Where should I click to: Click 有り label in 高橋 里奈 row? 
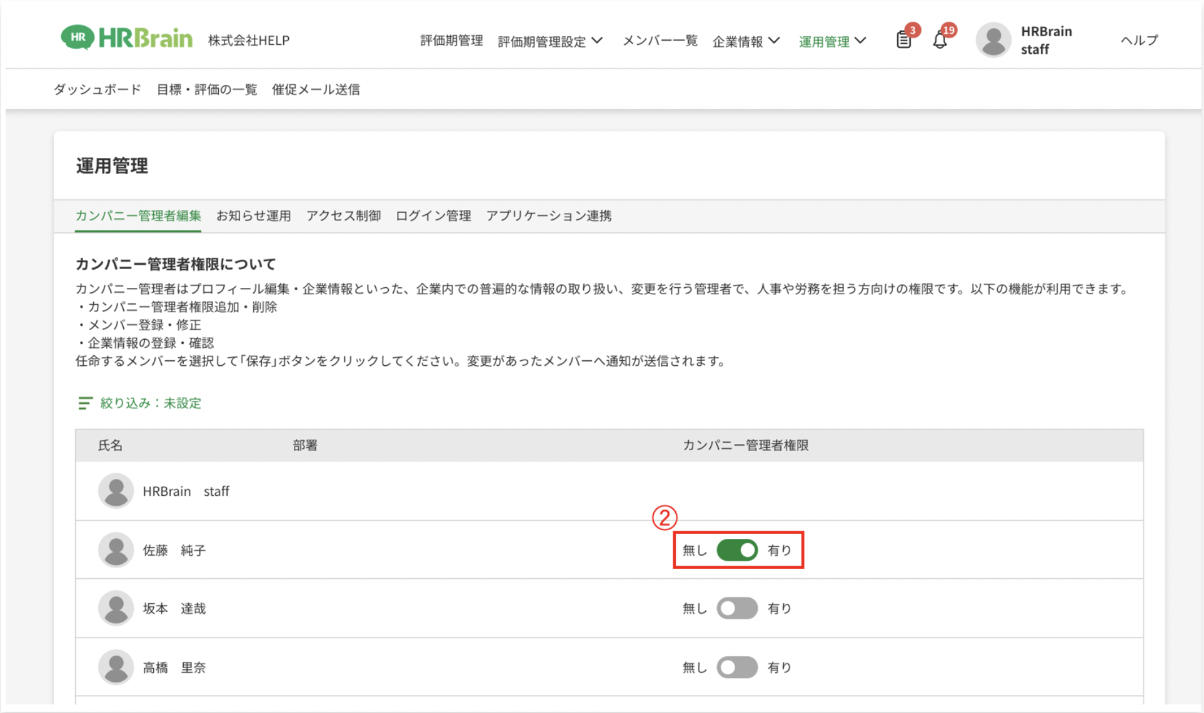780,667
